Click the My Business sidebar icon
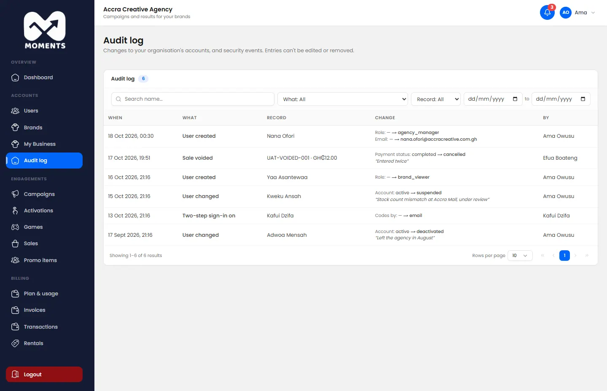Screen dimensions: 607x391 point(15,144)
